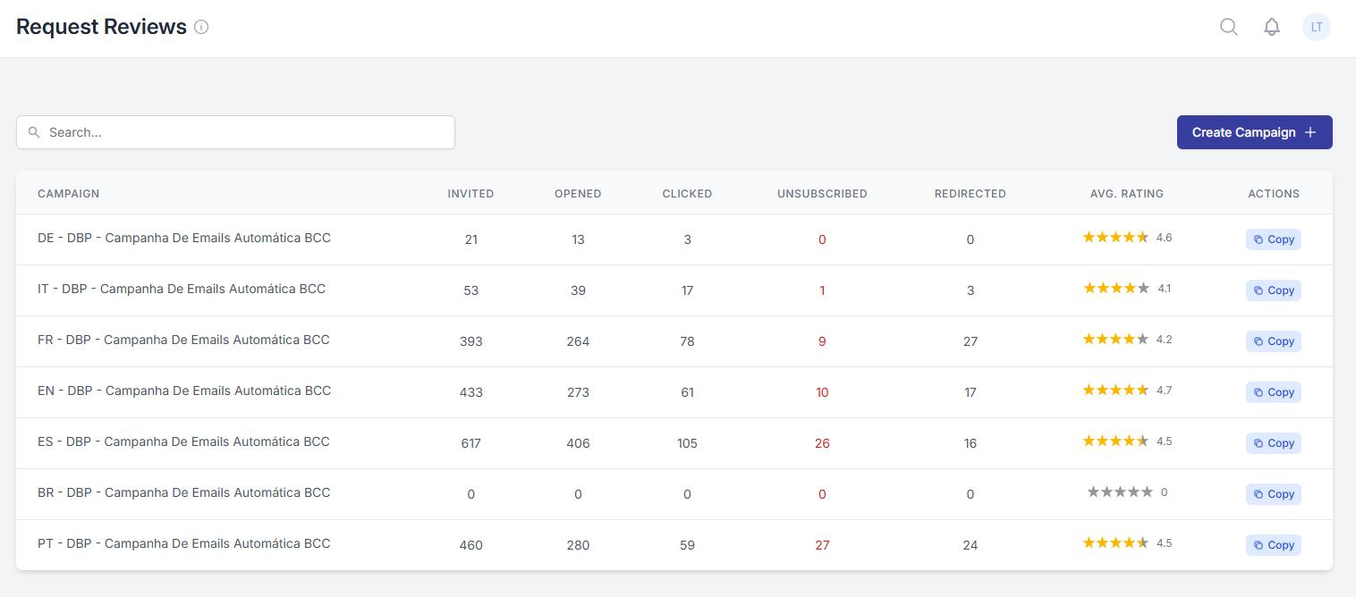Viewport: 1356px width, 597px height.
Task: Open the notifications bell
Action: (x=1272, y=27)
